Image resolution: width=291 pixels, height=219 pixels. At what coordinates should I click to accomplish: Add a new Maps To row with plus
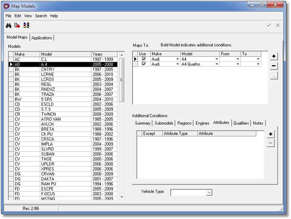[274, 56]
